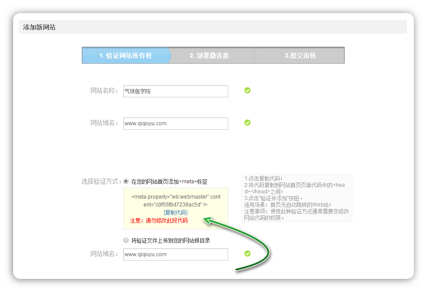Click the 选择验证方式 label

(x=101, y=181)
